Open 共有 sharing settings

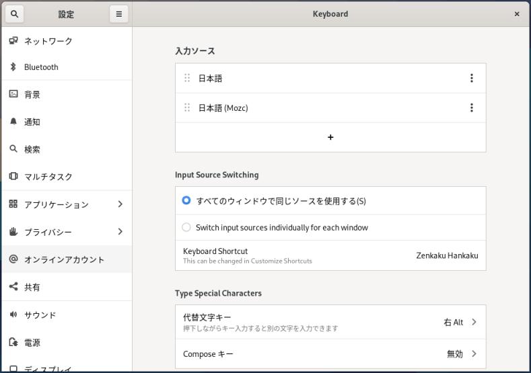click(x=32, y=287)
